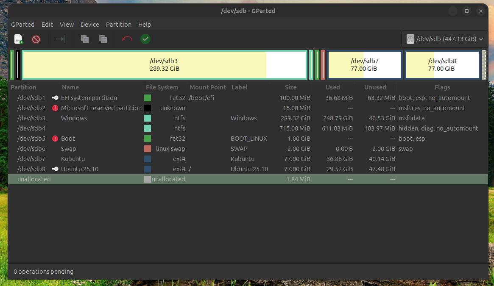494x286 pixels.
Task: Click the Copy partition toolbar icon
Action: point(85,39)
